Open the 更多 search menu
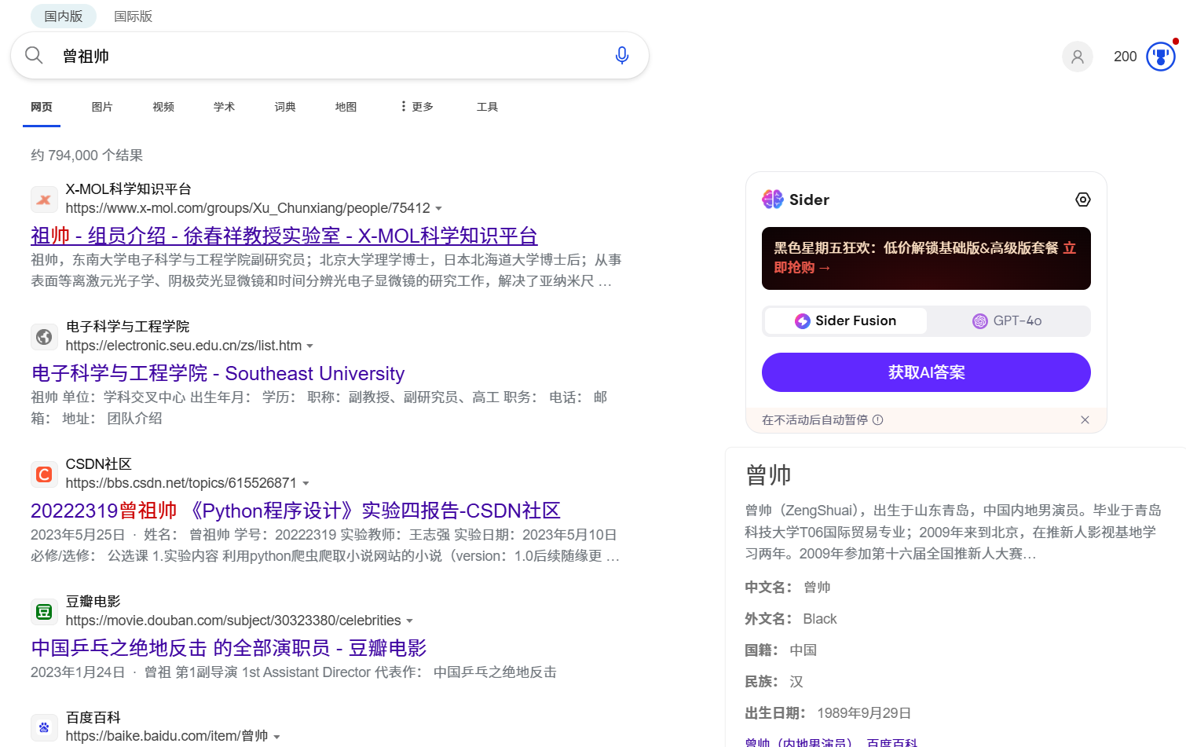The height and width of the screenshot is (747, 1186). tap(416, 107)
